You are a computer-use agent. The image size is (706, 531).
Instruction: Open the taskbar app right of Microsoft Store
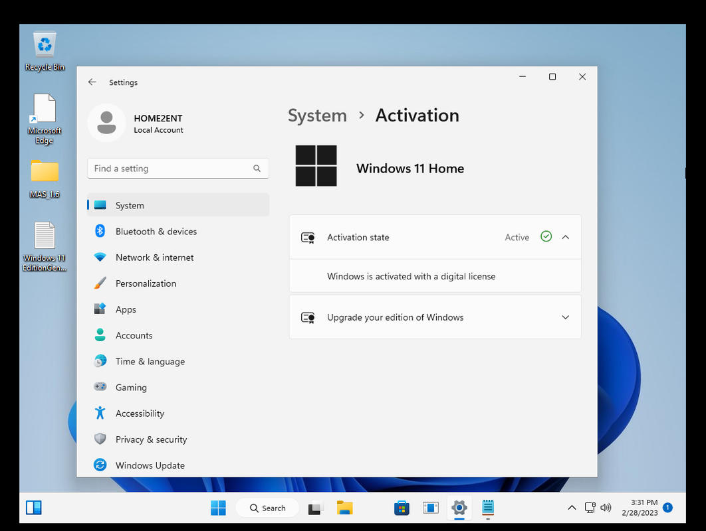tap(430, 508)
